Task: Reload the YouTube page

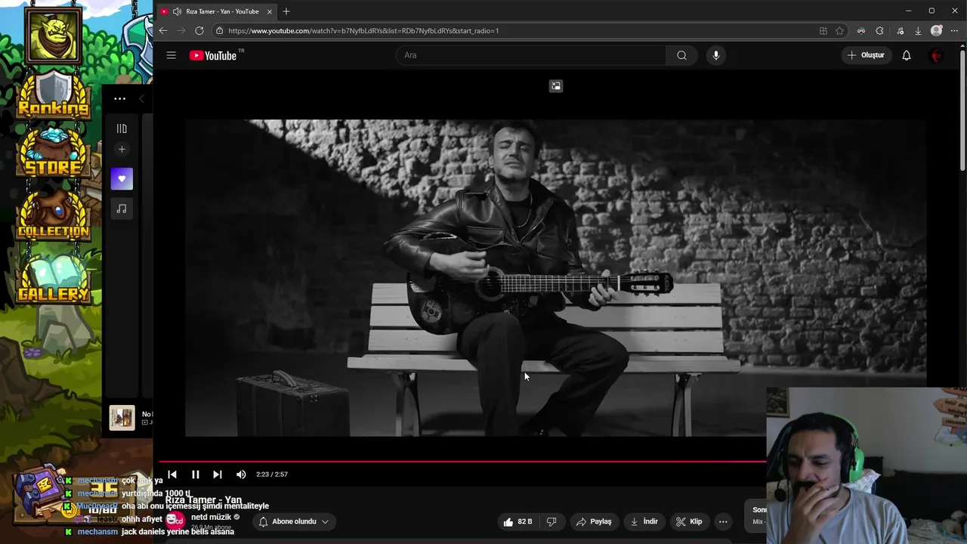Action: (x=199, y=31)
